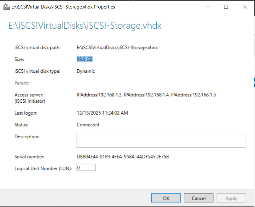Maximize the Properties dialog window
Screen dimensions: 255x207
pyautogui.click(x=226, y=7)
